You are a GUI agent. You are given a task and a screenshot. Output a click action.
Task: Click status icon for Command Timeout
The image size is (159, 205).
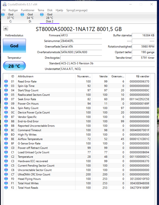point(6,130)
